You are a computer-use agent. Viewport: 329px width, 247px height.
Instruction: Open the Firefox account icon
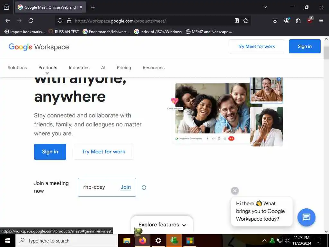[x=287, y=21]
